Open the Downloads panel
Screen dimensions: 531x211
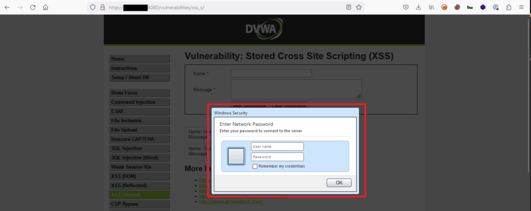pyautogui.click(x=418, y=8)
